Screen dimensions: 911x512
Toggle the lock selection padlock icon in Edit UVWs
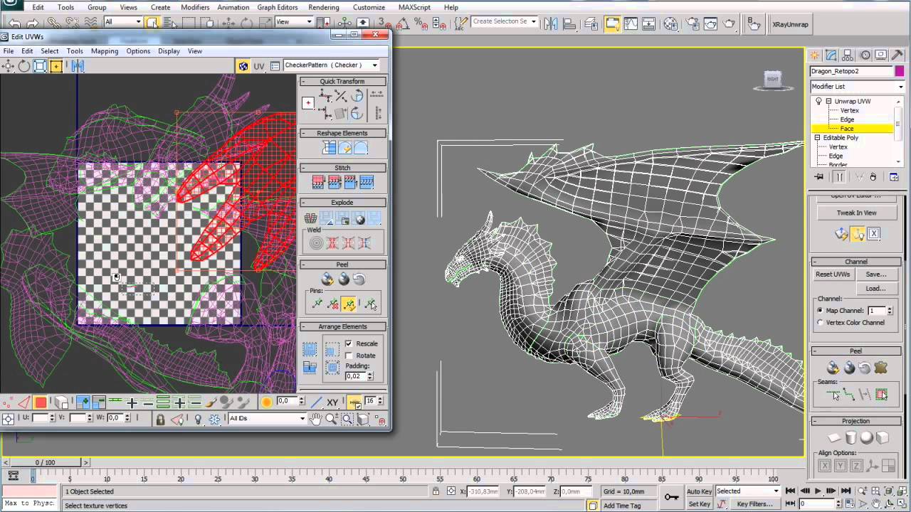pyautogui.click(x=160, y=419)
